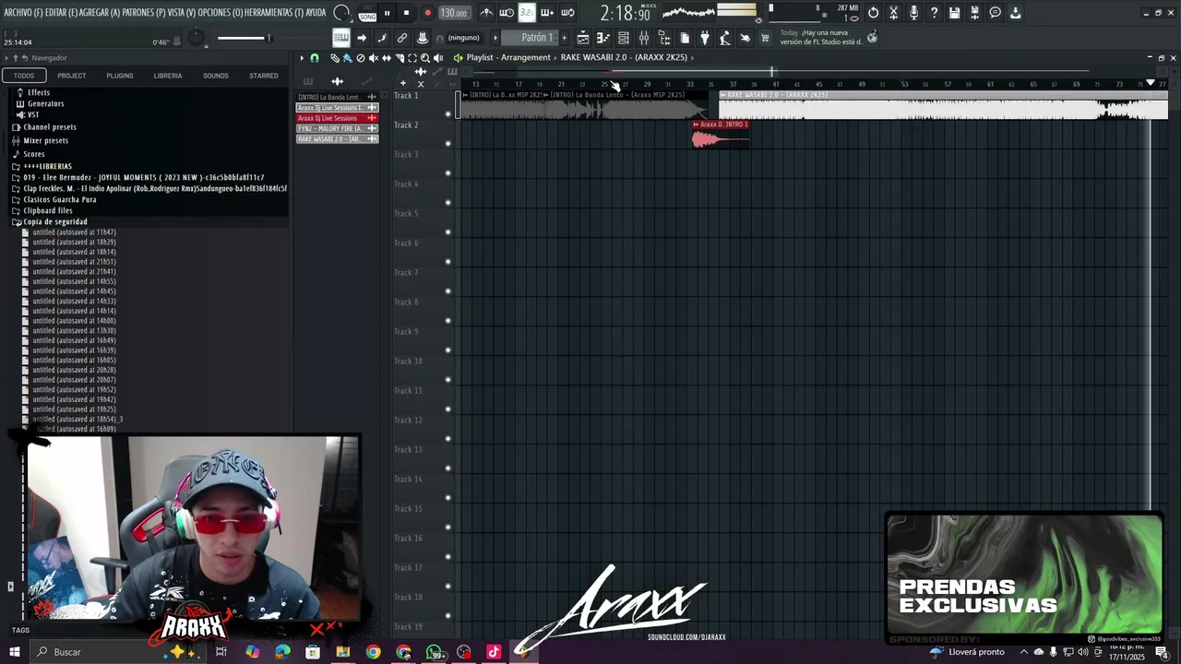1181x664 pixels.
Task: Open the ARCHIVO (F) menu
Action: (x=22, y=13)
